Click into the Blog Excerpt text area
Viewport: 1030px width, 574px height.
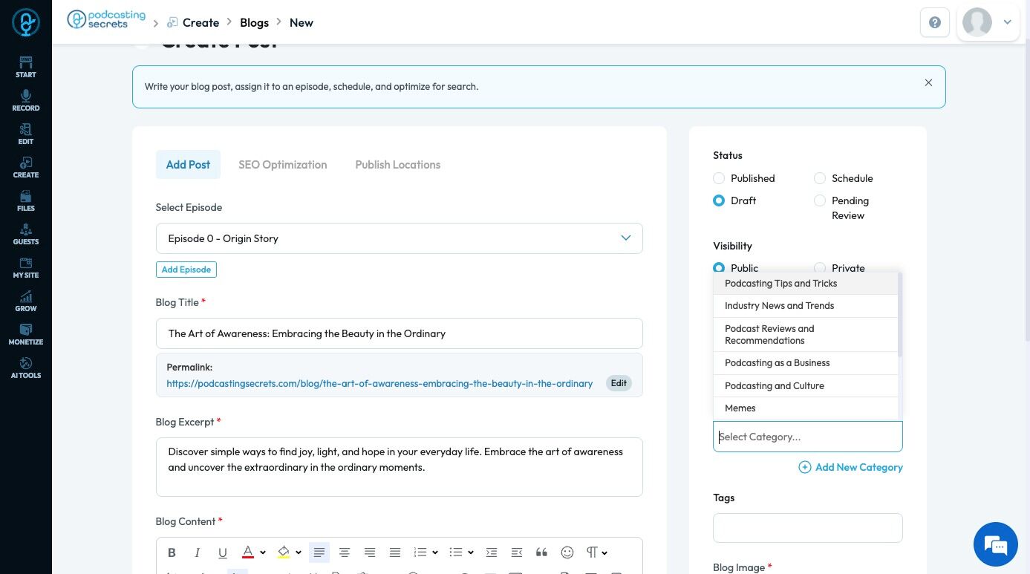pos(400,467)
